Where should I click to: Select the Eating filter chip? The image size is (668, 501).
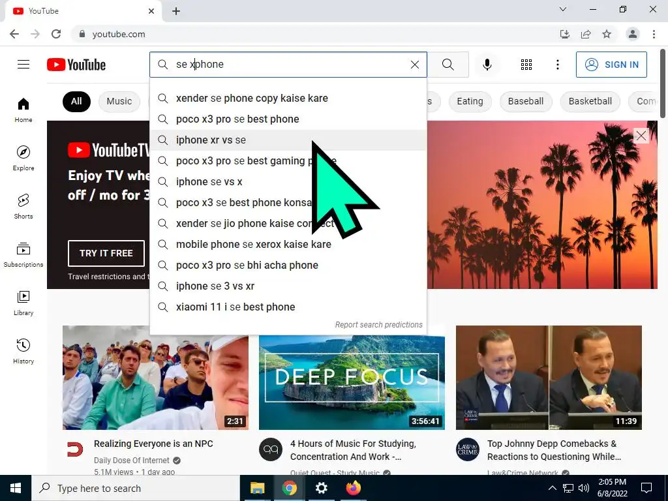click(x=470, y=101)
